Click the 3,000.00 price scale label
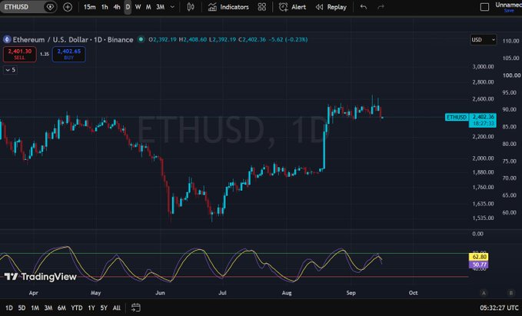The width and height of the screenshot is (522, 316). pos(483,67)
